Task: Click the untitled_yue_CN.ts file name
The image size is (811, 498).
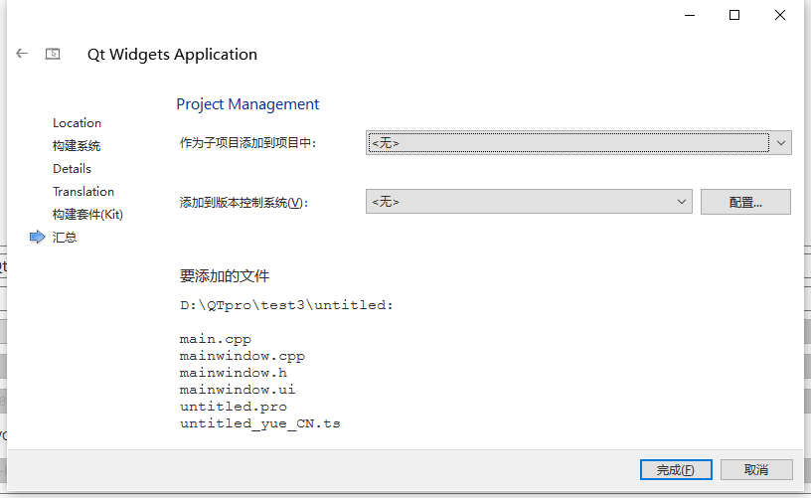Action: [x=260, y=423]
